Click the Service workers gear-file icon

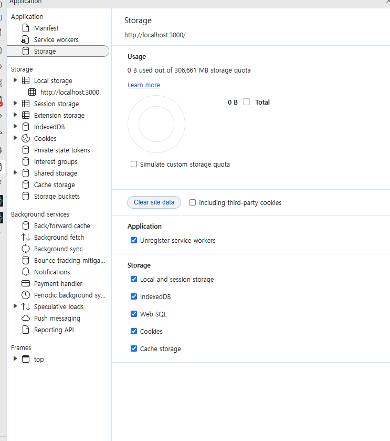(x=25, y=39)
